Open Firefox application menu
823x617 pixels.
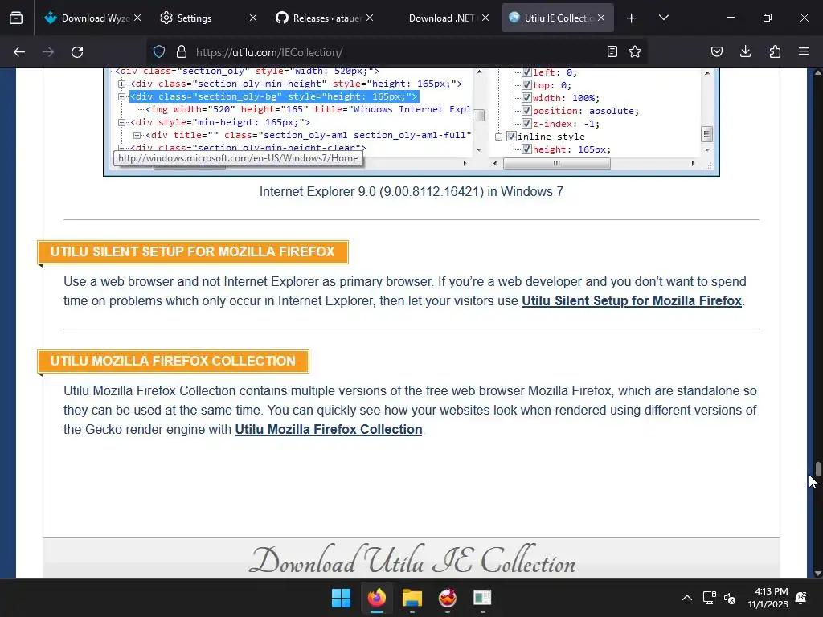point(804,51)
